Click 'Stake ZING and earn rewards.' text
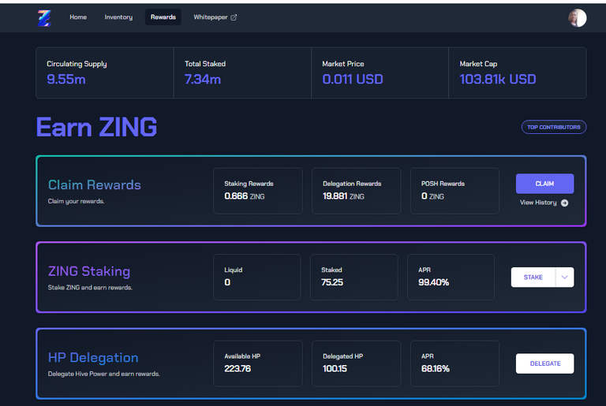Viewport: 606px width, 406px height. 90,288
